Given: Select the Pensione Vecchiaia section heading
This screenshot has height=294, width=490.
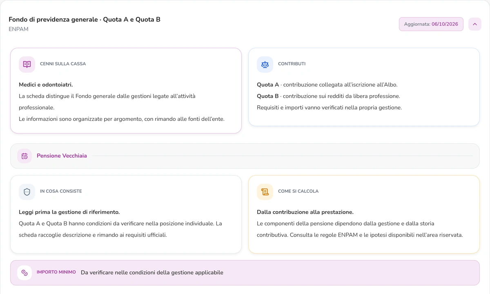Looking at the screenshot, I should pos(62,156).
